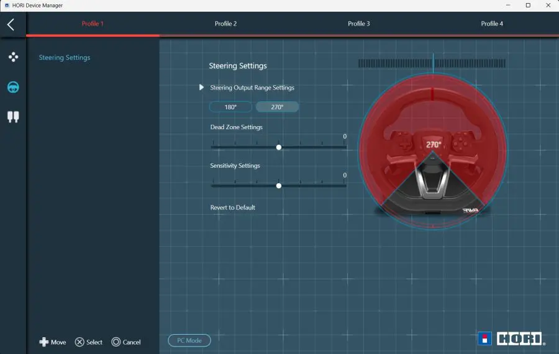The height and width of the screenshot is (354, 559).
Task: Open the pedals settings icon
Action: click(x=13, y=117)
